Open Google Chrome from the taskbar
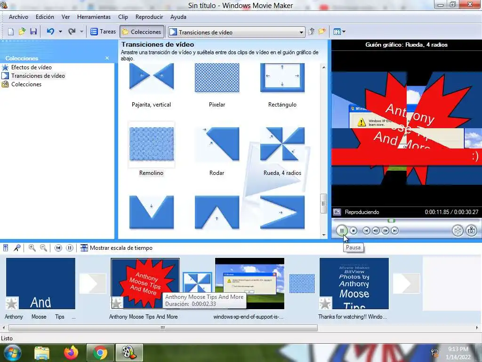This screenshot has width=482, height=362. pyautogui.click(x=100, y=353)
